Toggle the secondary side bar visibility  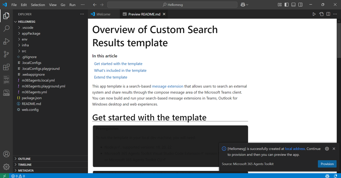tap(300, 4)
